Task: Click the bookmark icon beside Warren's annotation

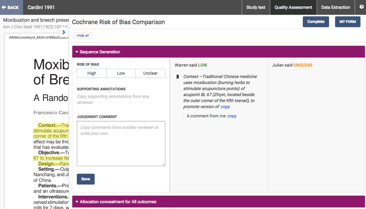Action: point(178,77)
